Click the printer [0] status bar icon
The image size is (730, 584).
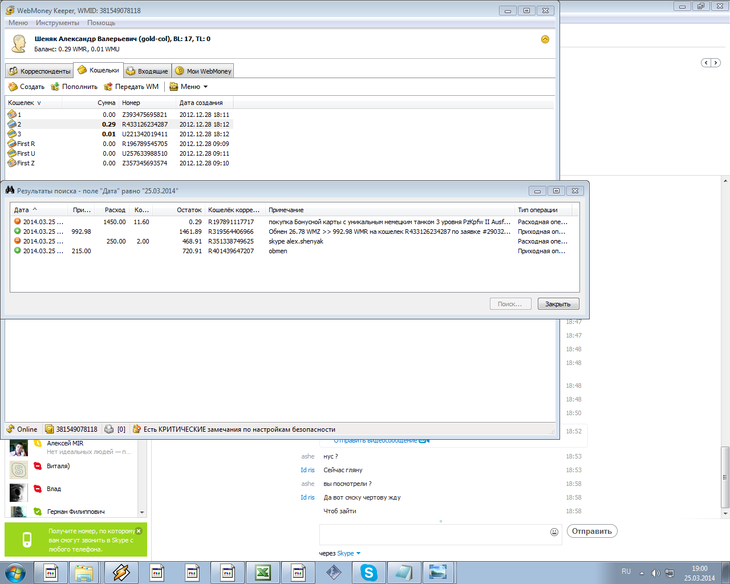(115, 429)
